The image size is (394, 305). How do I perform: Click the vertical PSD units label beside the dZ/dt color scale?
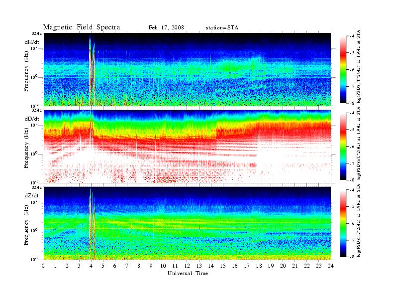pos(358,220)
